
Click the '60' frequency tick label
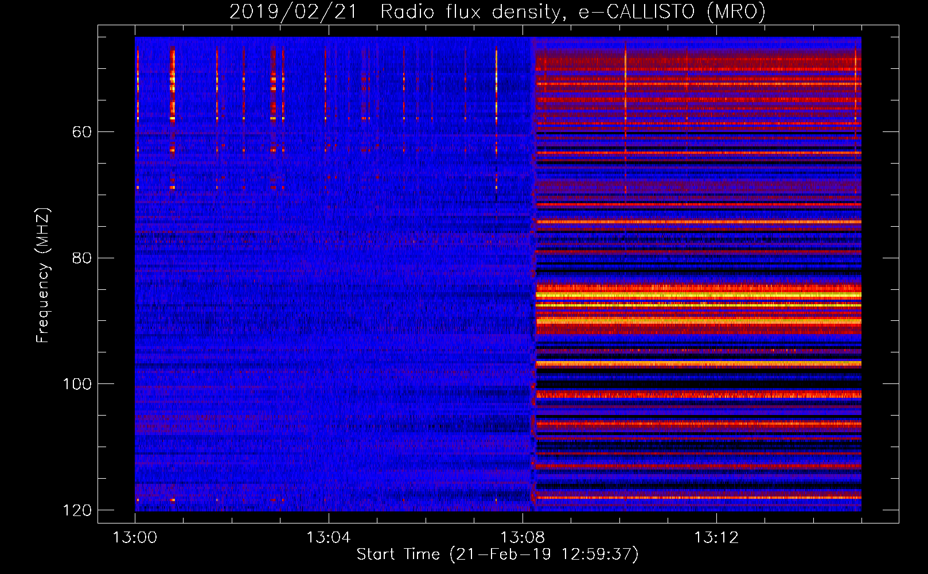[82, 132]
